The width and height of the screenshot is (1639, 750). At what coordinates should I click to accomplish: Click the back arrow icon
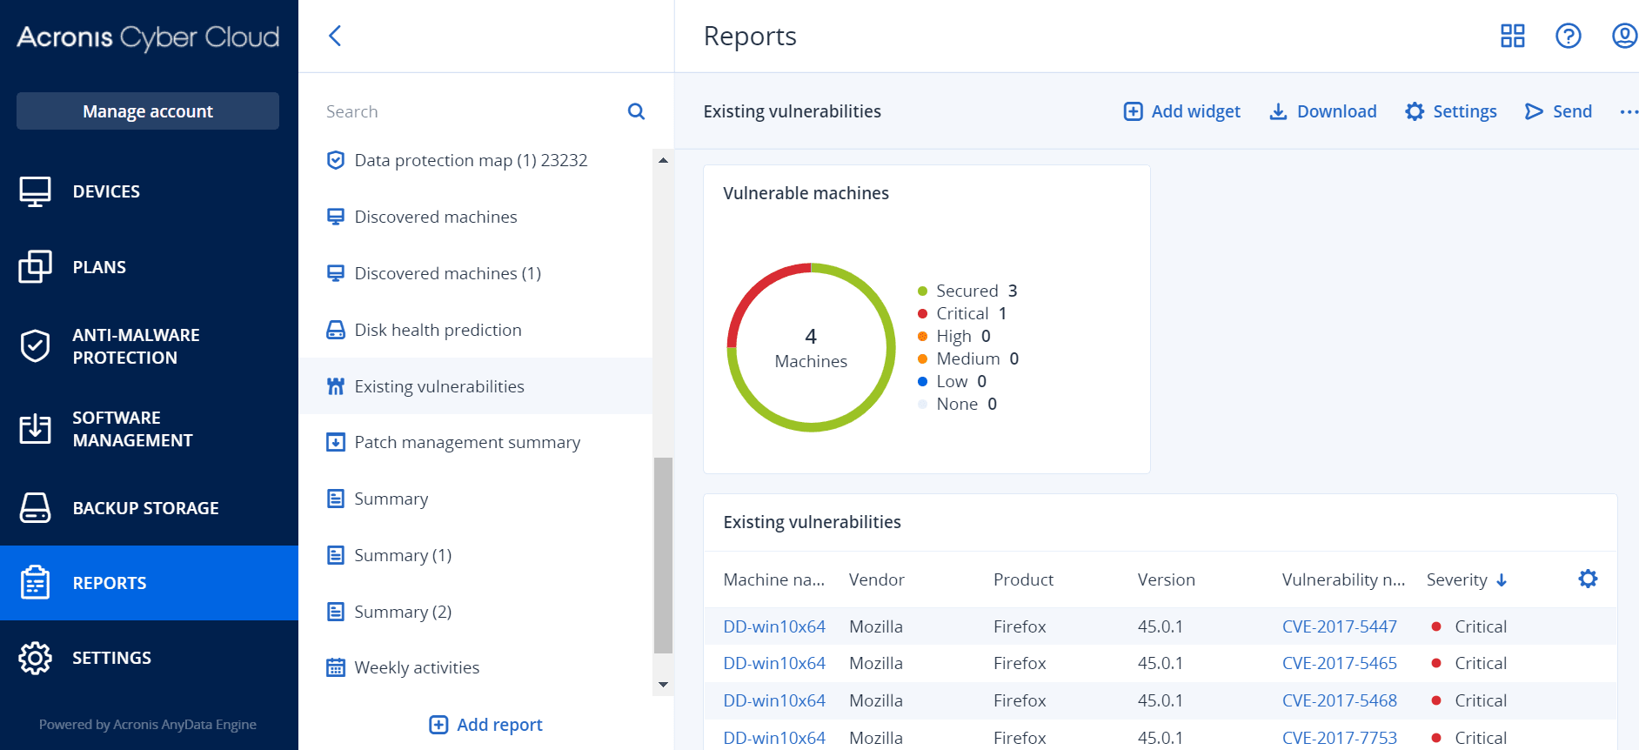coord(335,36)
